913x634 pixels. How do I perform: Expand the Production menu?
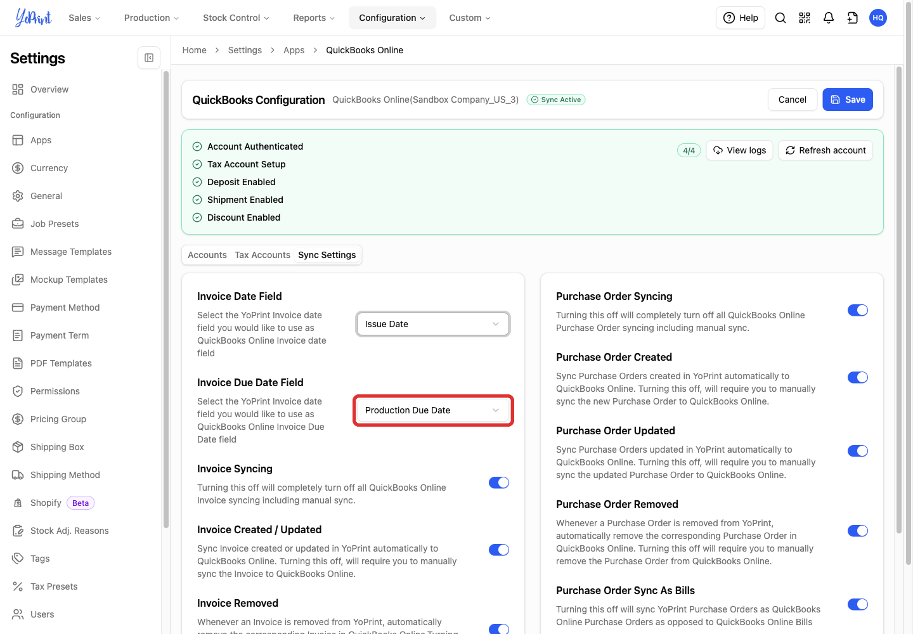tap(152, 18)
